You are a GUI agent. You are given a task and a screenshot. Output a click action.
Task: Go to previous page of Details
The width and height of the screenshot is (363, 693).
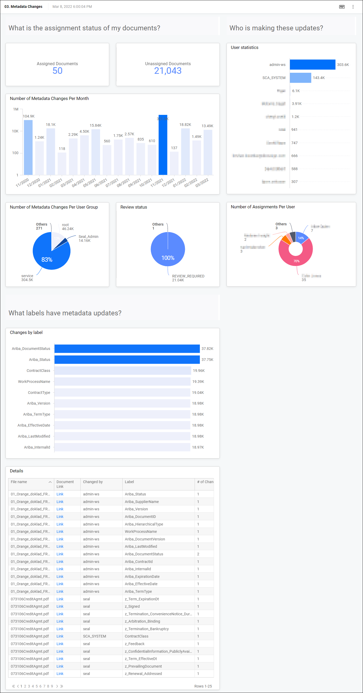tap(18, 686)
